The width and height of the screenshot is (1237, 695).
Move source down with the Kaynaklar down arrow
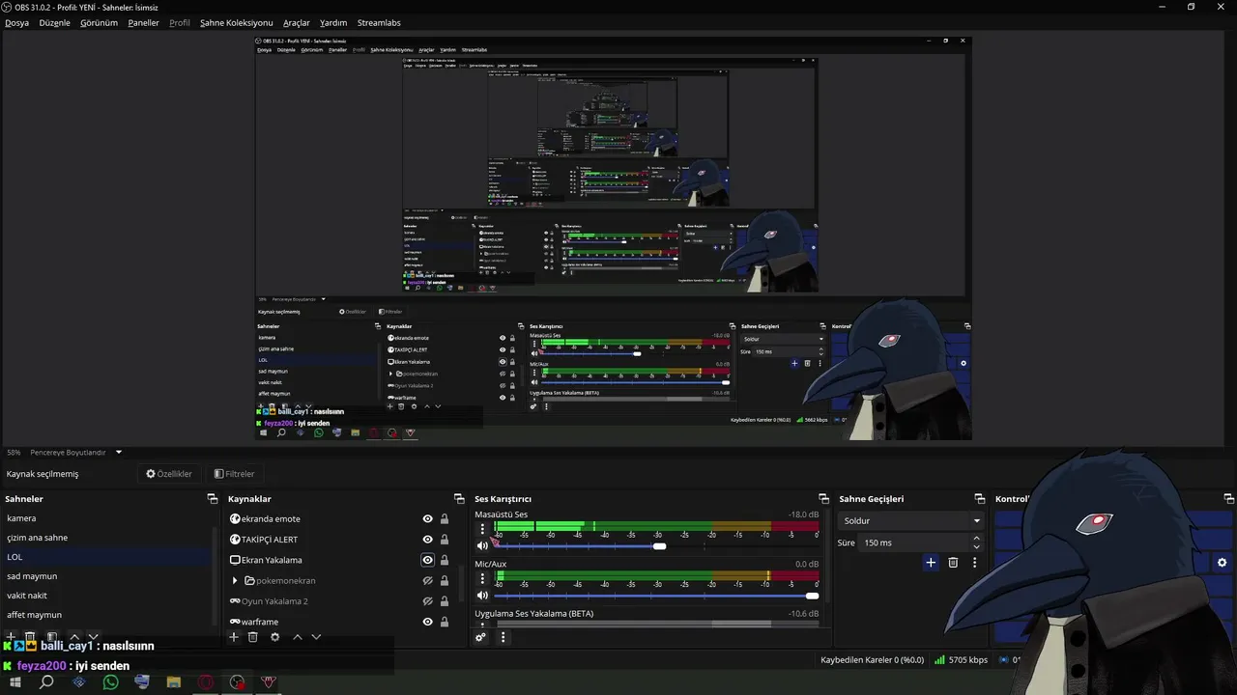tap(316, 637)
